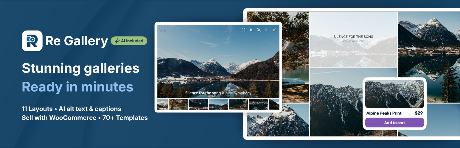The image size is (460, 148).
Task: Open the tall lake reflection gallery tile on the far right
Action: [x=429, y=57]
